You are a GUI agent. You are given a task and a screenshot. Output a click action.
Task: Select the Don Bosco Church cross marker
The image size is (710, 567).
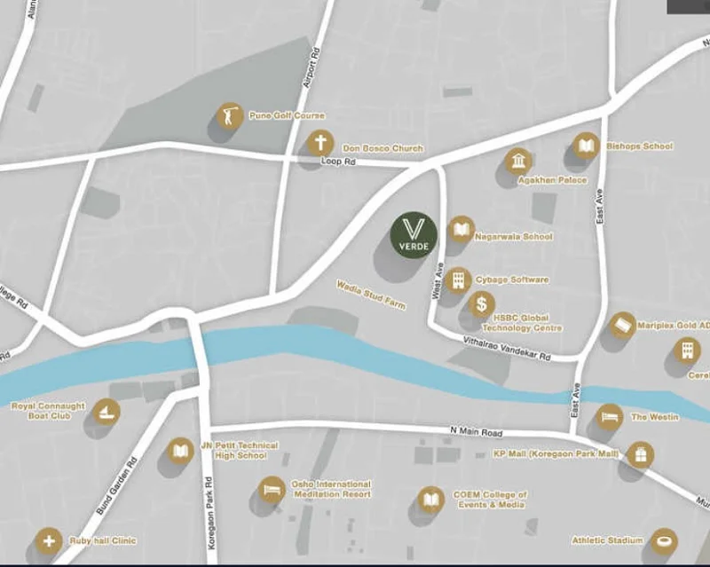click(320, 143)
